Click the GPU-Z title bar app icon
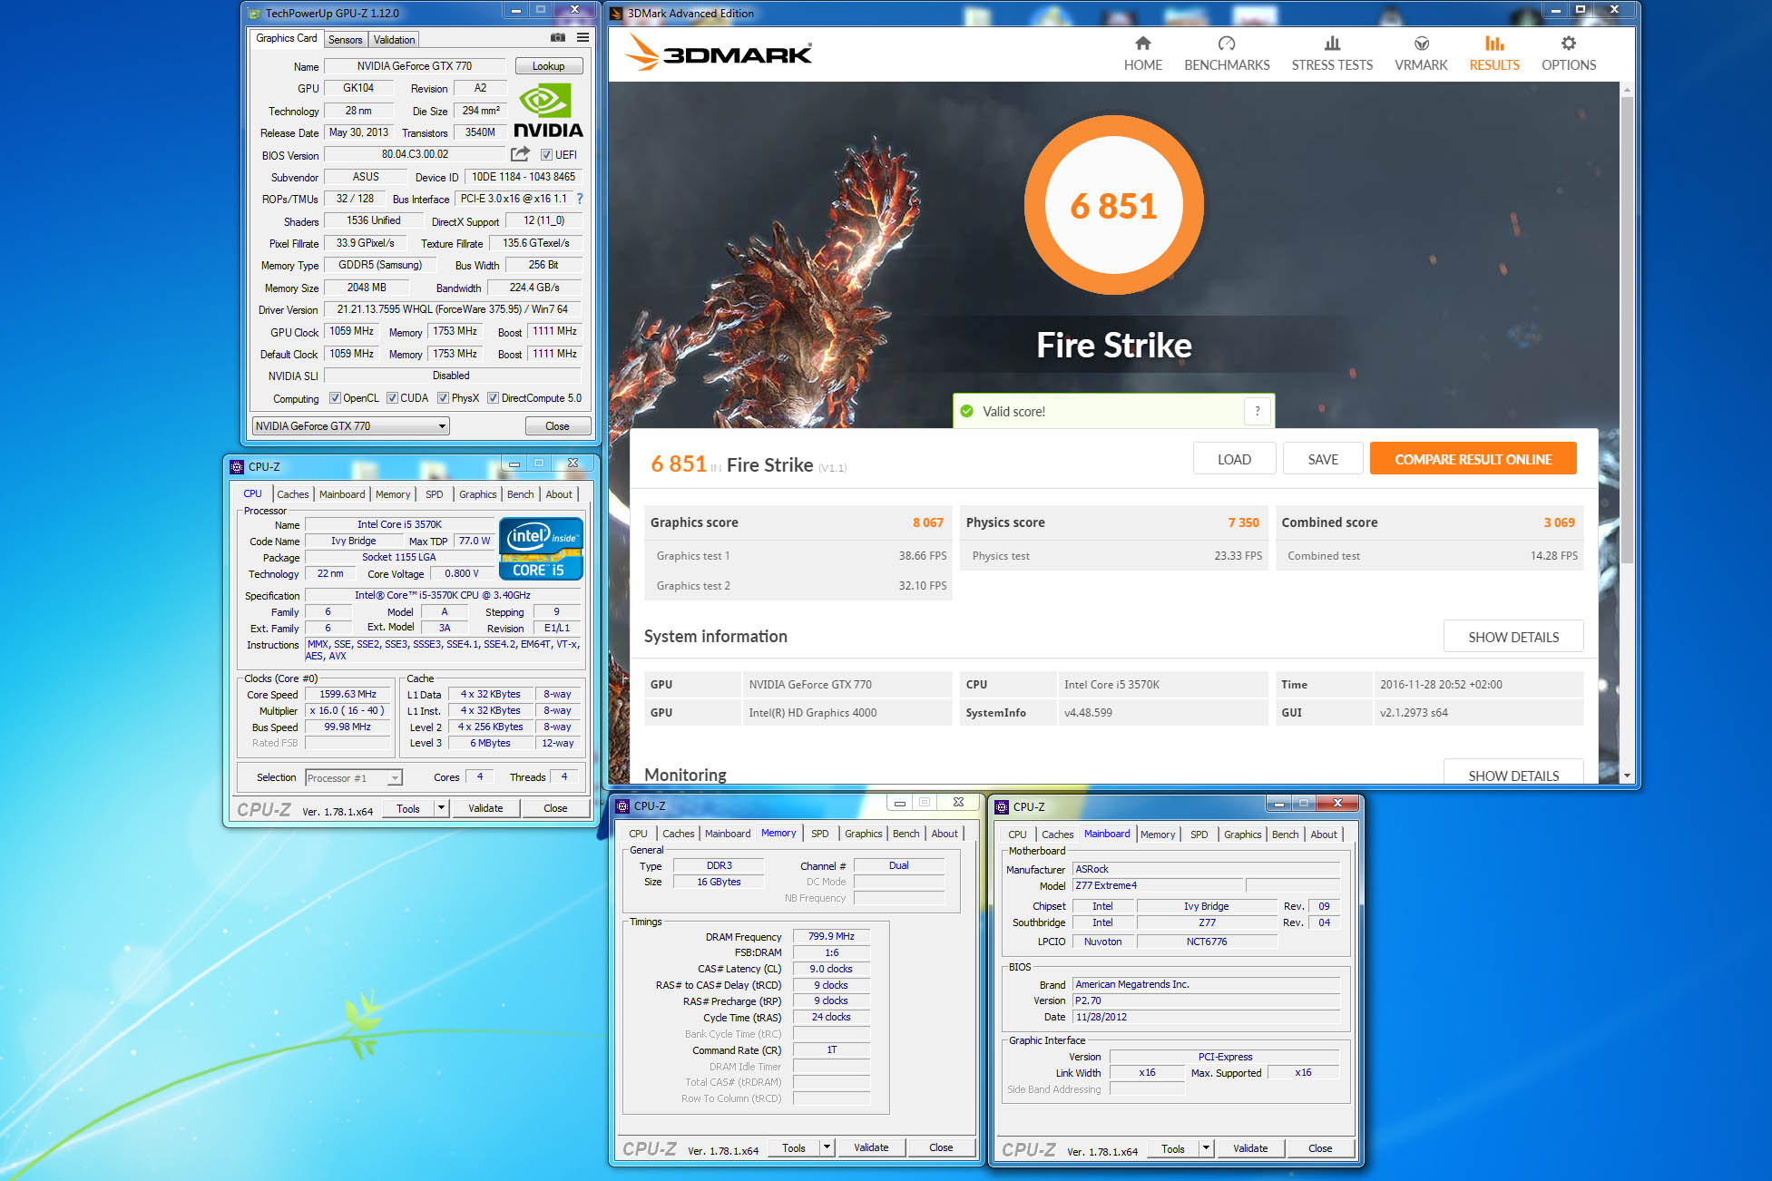 254,14
